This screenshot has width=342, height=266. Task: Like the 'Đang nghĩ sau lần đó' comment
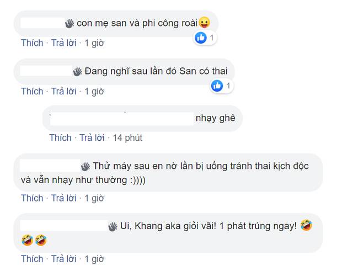tap(32, 91)
